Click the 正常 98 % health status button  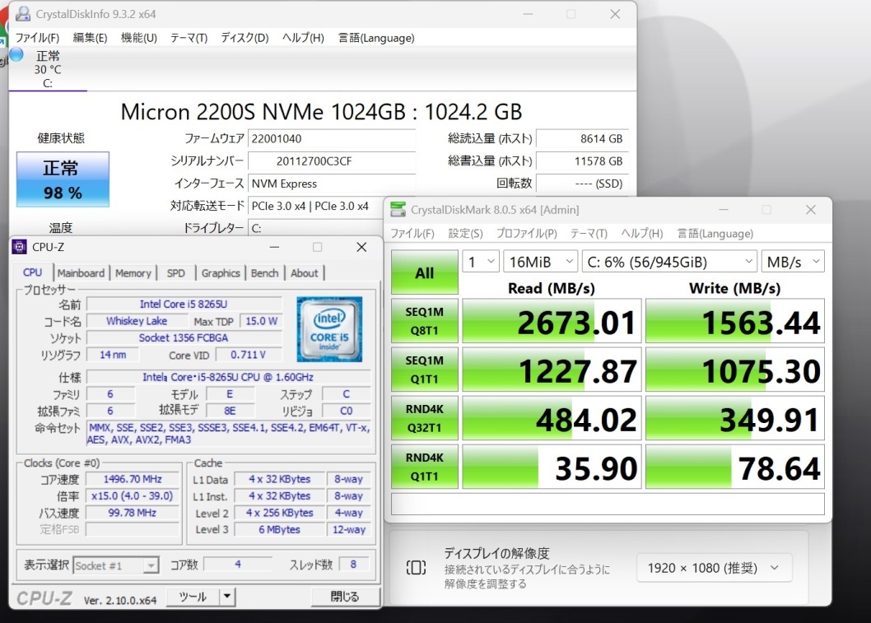coord(63,179)
